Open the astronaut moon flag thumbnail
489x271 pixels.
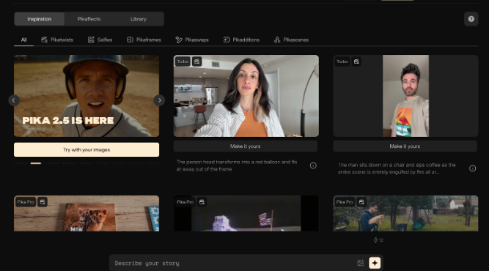[x=246, y=213]
